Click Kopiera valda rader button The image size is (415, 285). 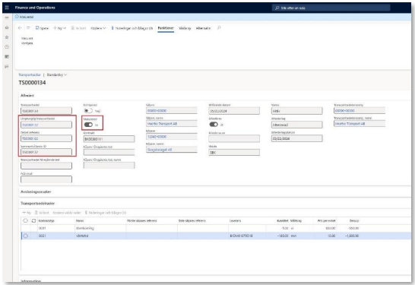click(67, 213)
